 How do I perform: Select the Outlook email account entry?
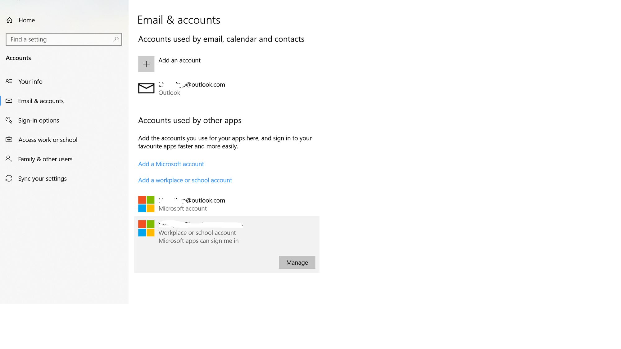pyautogui.click(x=227, y=88)
